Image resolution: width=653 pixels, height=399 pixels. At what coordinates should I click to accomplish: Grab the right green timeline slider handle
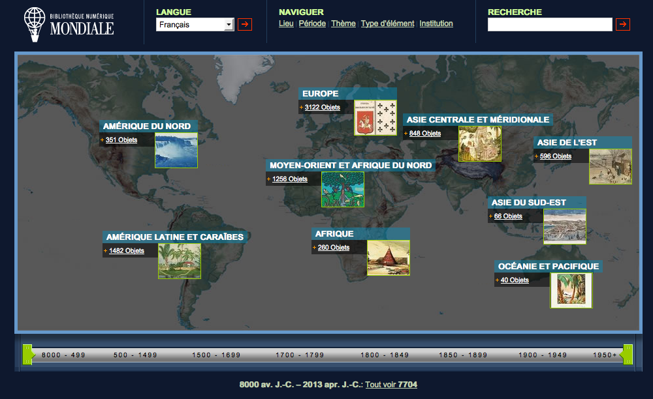(628, 354)
